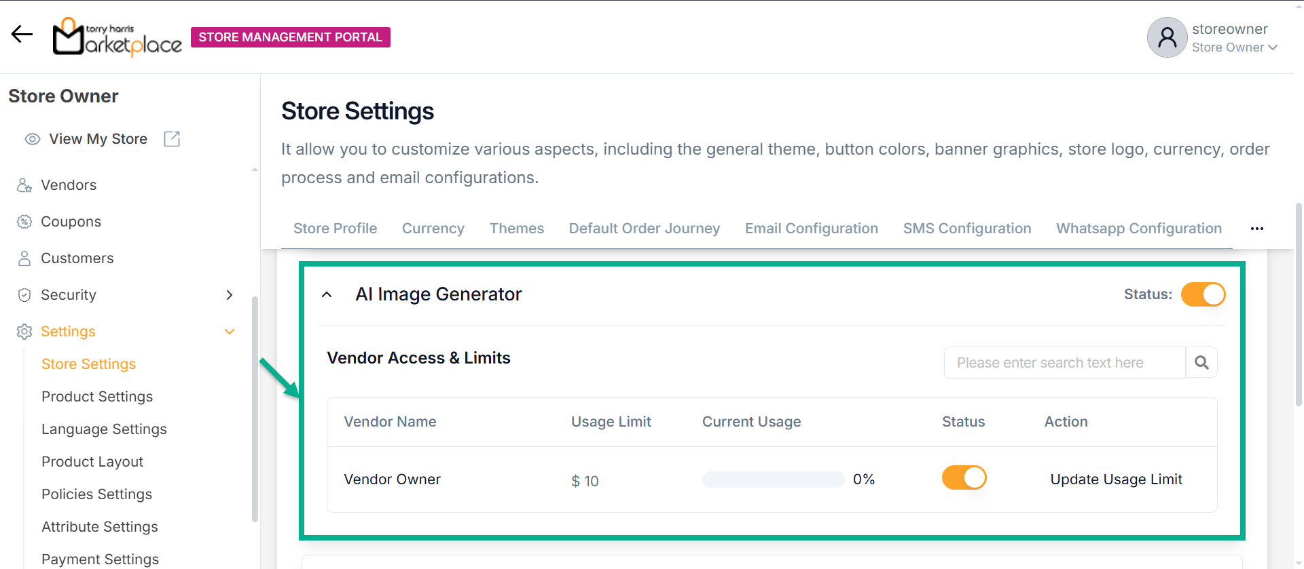The width and height of the screenshot is (1304, 569).
Task: Click the Settings gear icon in sidebar
Action: [x=24, y=332]
